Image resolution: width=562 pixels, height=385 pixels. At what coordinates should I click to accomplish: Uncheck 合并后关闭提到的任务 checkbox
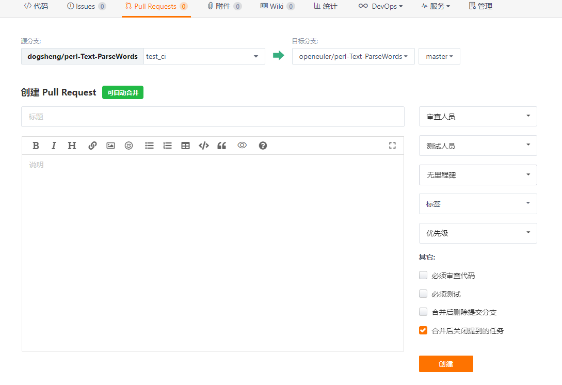click(423, 330)
